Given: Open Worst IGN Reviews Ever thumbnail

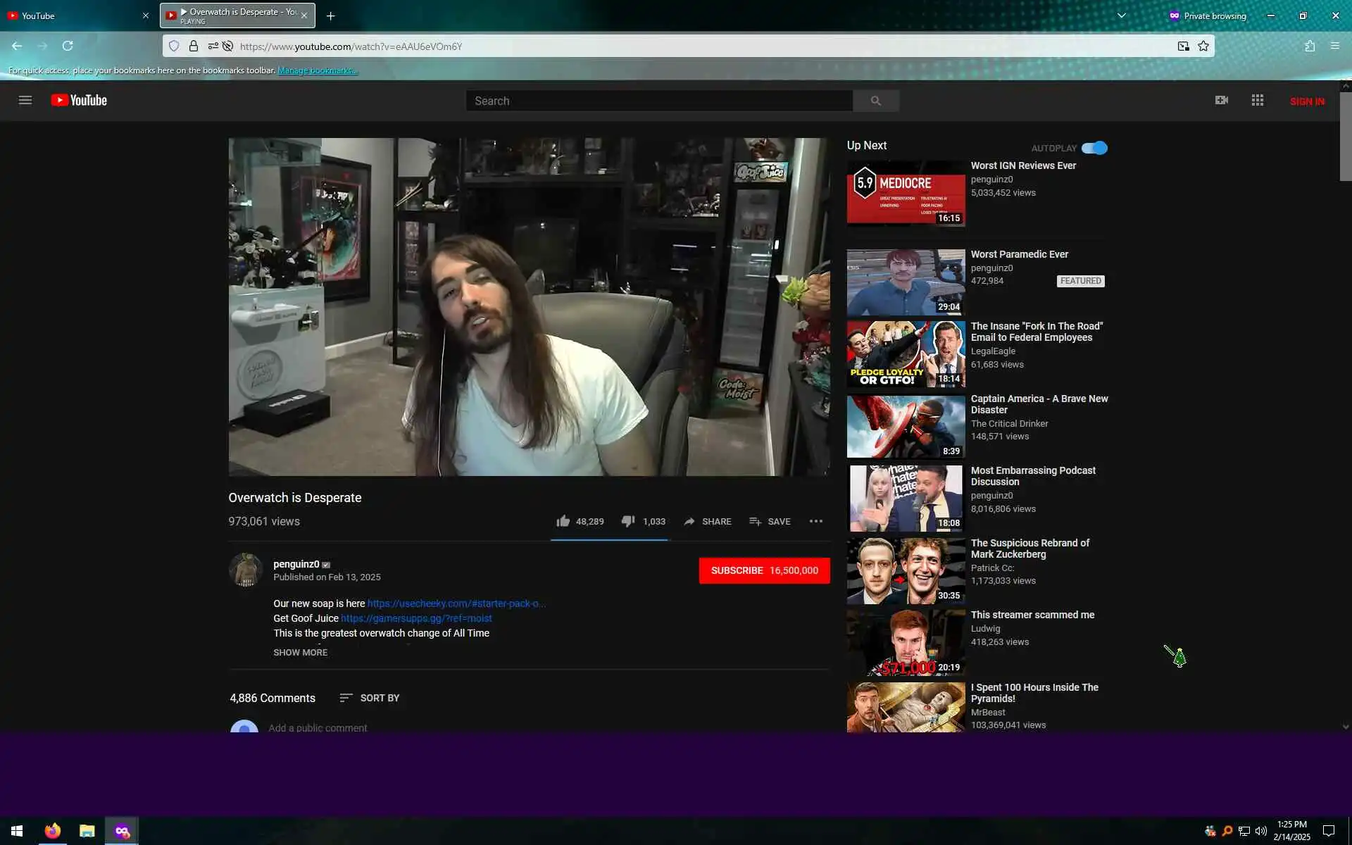Looking at the screenshot, I should click(x=906, y=193).
